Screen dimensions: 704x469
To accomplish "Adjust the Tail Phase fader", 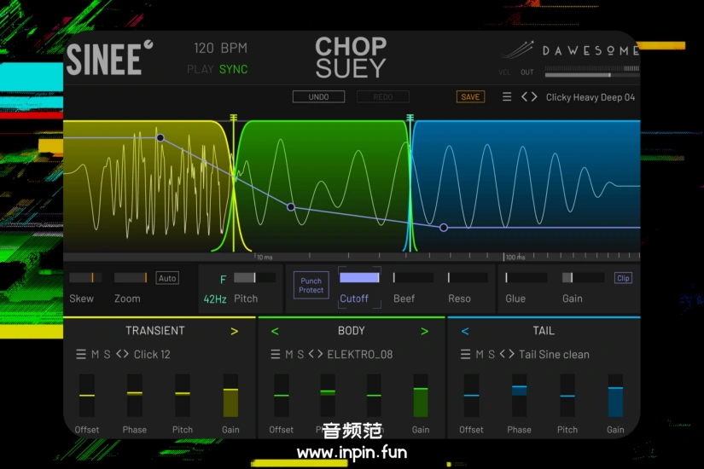I will (520, 396).
